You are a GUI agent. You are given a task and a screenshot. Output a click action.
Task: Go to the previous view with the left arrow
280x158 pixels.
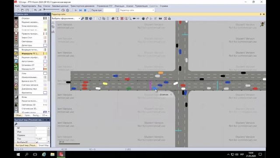pos(134,18)
